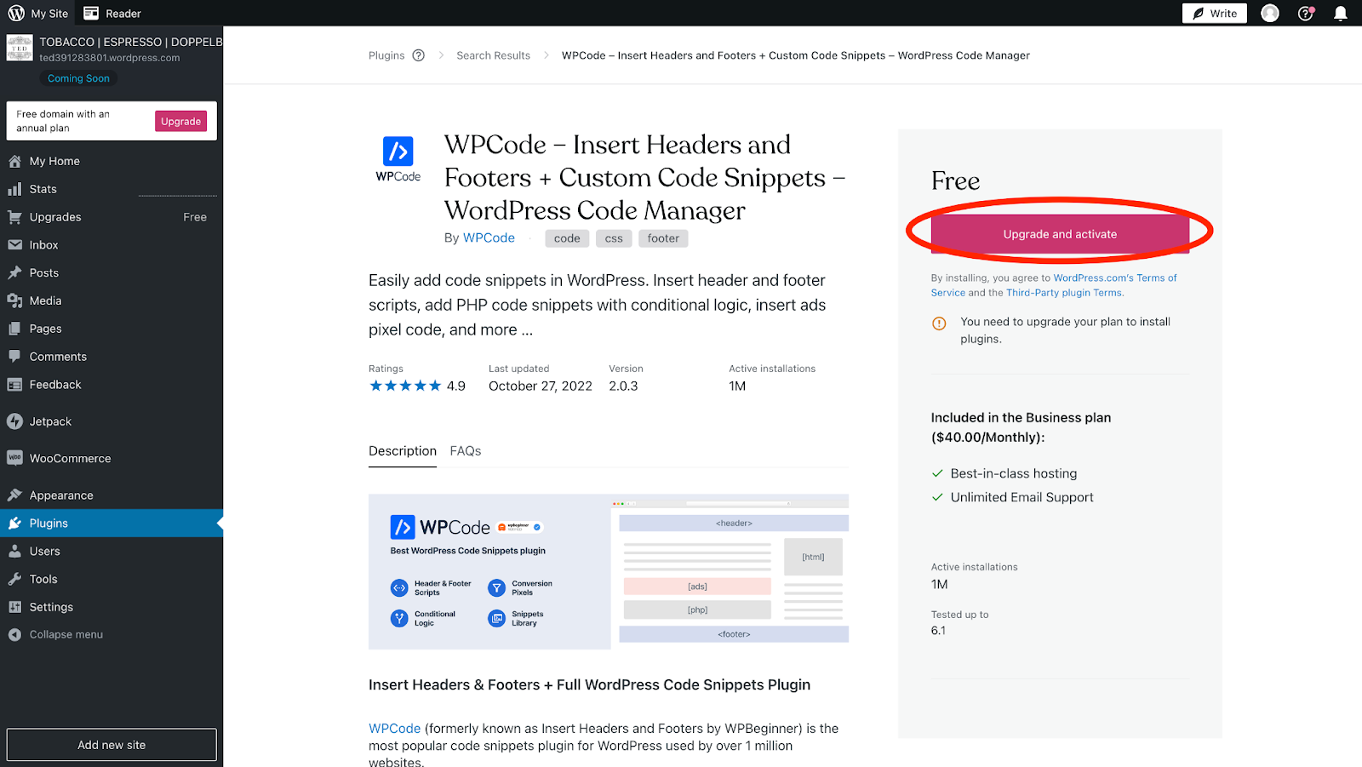Click Unlimited Email Support feature text

tap(1021, 497)
